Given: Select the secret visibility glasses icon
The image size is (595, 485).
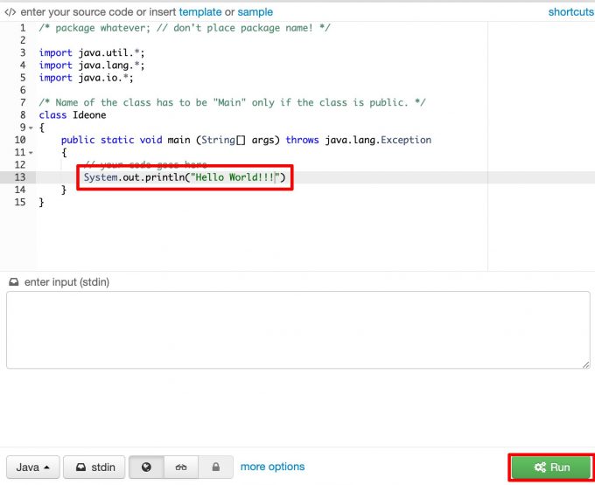Looking at the screenshot, I should (181, 468).
